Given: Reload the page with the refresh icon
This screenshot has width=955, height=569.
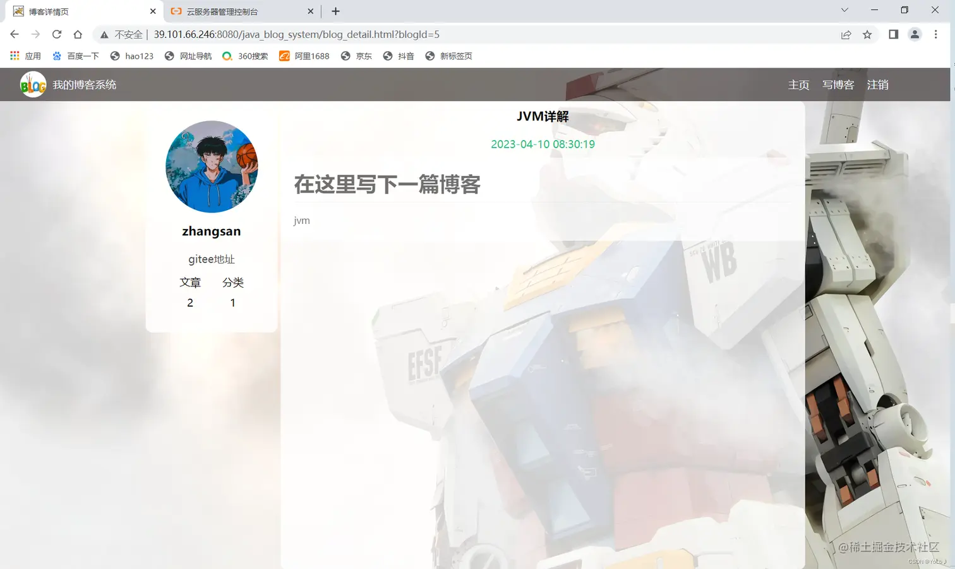Looking at the screenshot, I should click(x=57, y=35).
